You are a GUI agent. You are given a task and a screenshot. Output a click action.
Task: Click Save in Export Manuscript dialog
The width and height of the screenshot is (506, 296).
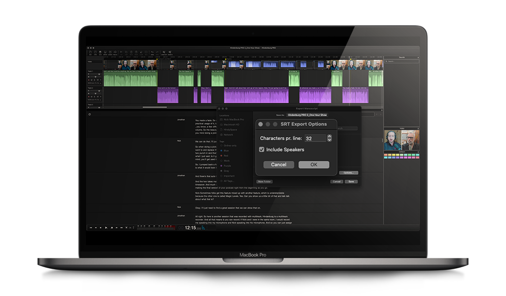point(351,181)
